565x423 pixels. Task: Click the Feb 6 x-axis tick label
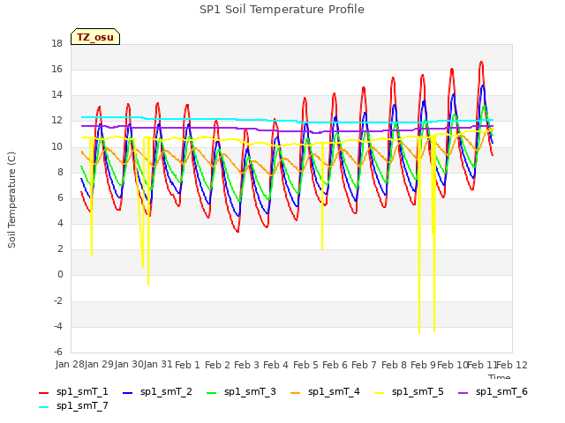click(x=335, y=365)
